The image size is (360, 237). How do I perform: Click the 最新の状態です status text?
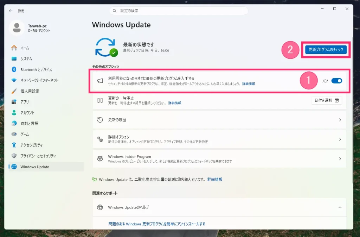[139, 45]
